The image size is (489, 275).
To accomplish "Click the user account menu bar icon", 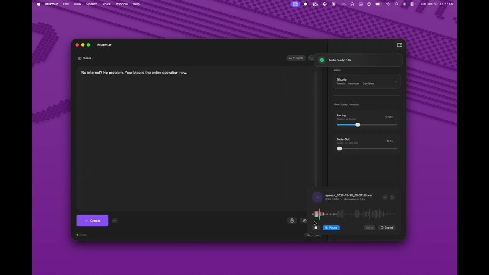I will click(369, 4).
